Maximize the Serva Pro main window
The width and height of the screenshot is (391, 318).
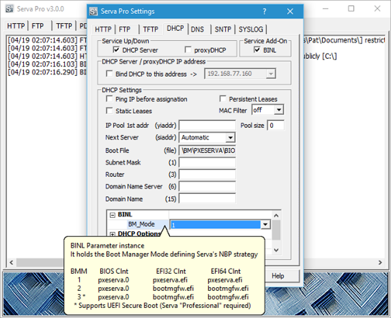pyautogui.click(x=351, y=8)
